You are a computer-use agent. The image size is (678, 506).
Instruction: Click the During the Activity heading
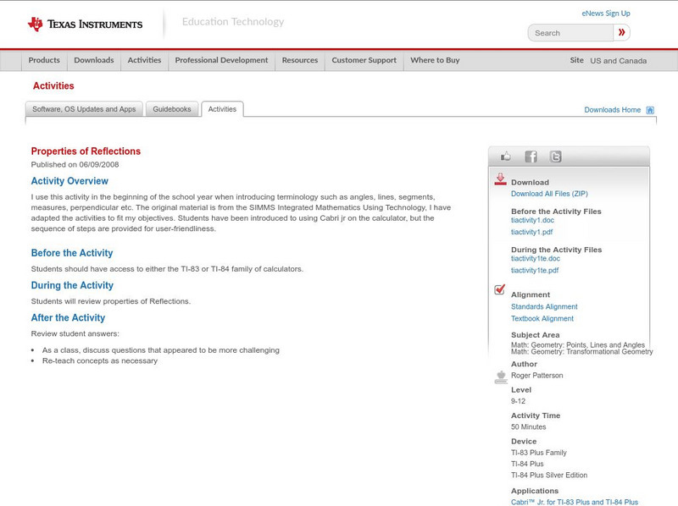72,285
